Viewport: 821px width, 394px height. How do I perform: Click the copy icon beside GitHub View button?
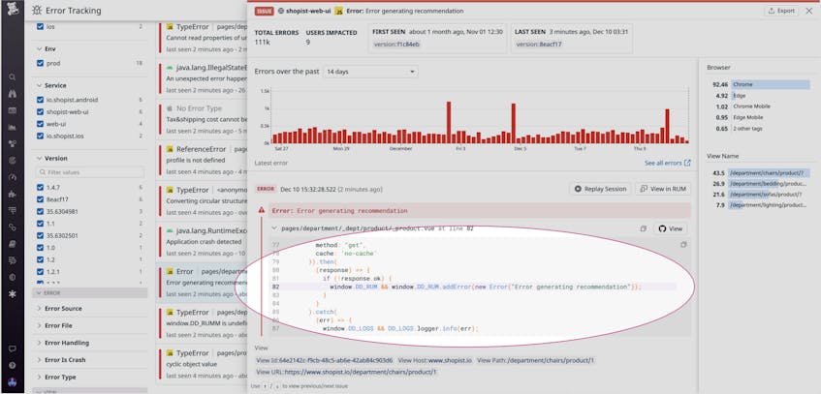click(x=644, y=228)
